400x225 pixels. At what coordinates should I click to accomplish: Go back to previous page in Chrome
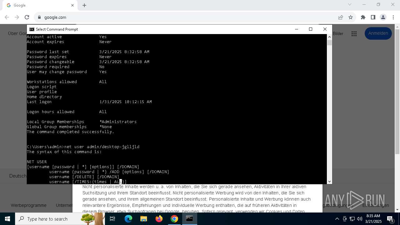[7, 17]
